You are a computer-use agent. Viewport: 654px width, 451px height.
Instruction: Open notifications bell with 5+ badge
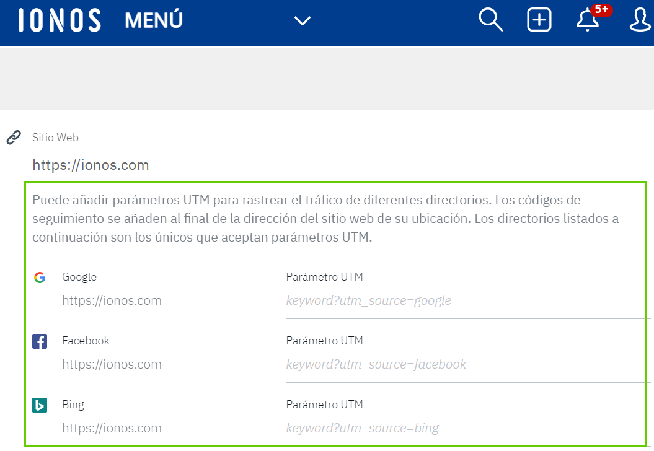point(593,19)
